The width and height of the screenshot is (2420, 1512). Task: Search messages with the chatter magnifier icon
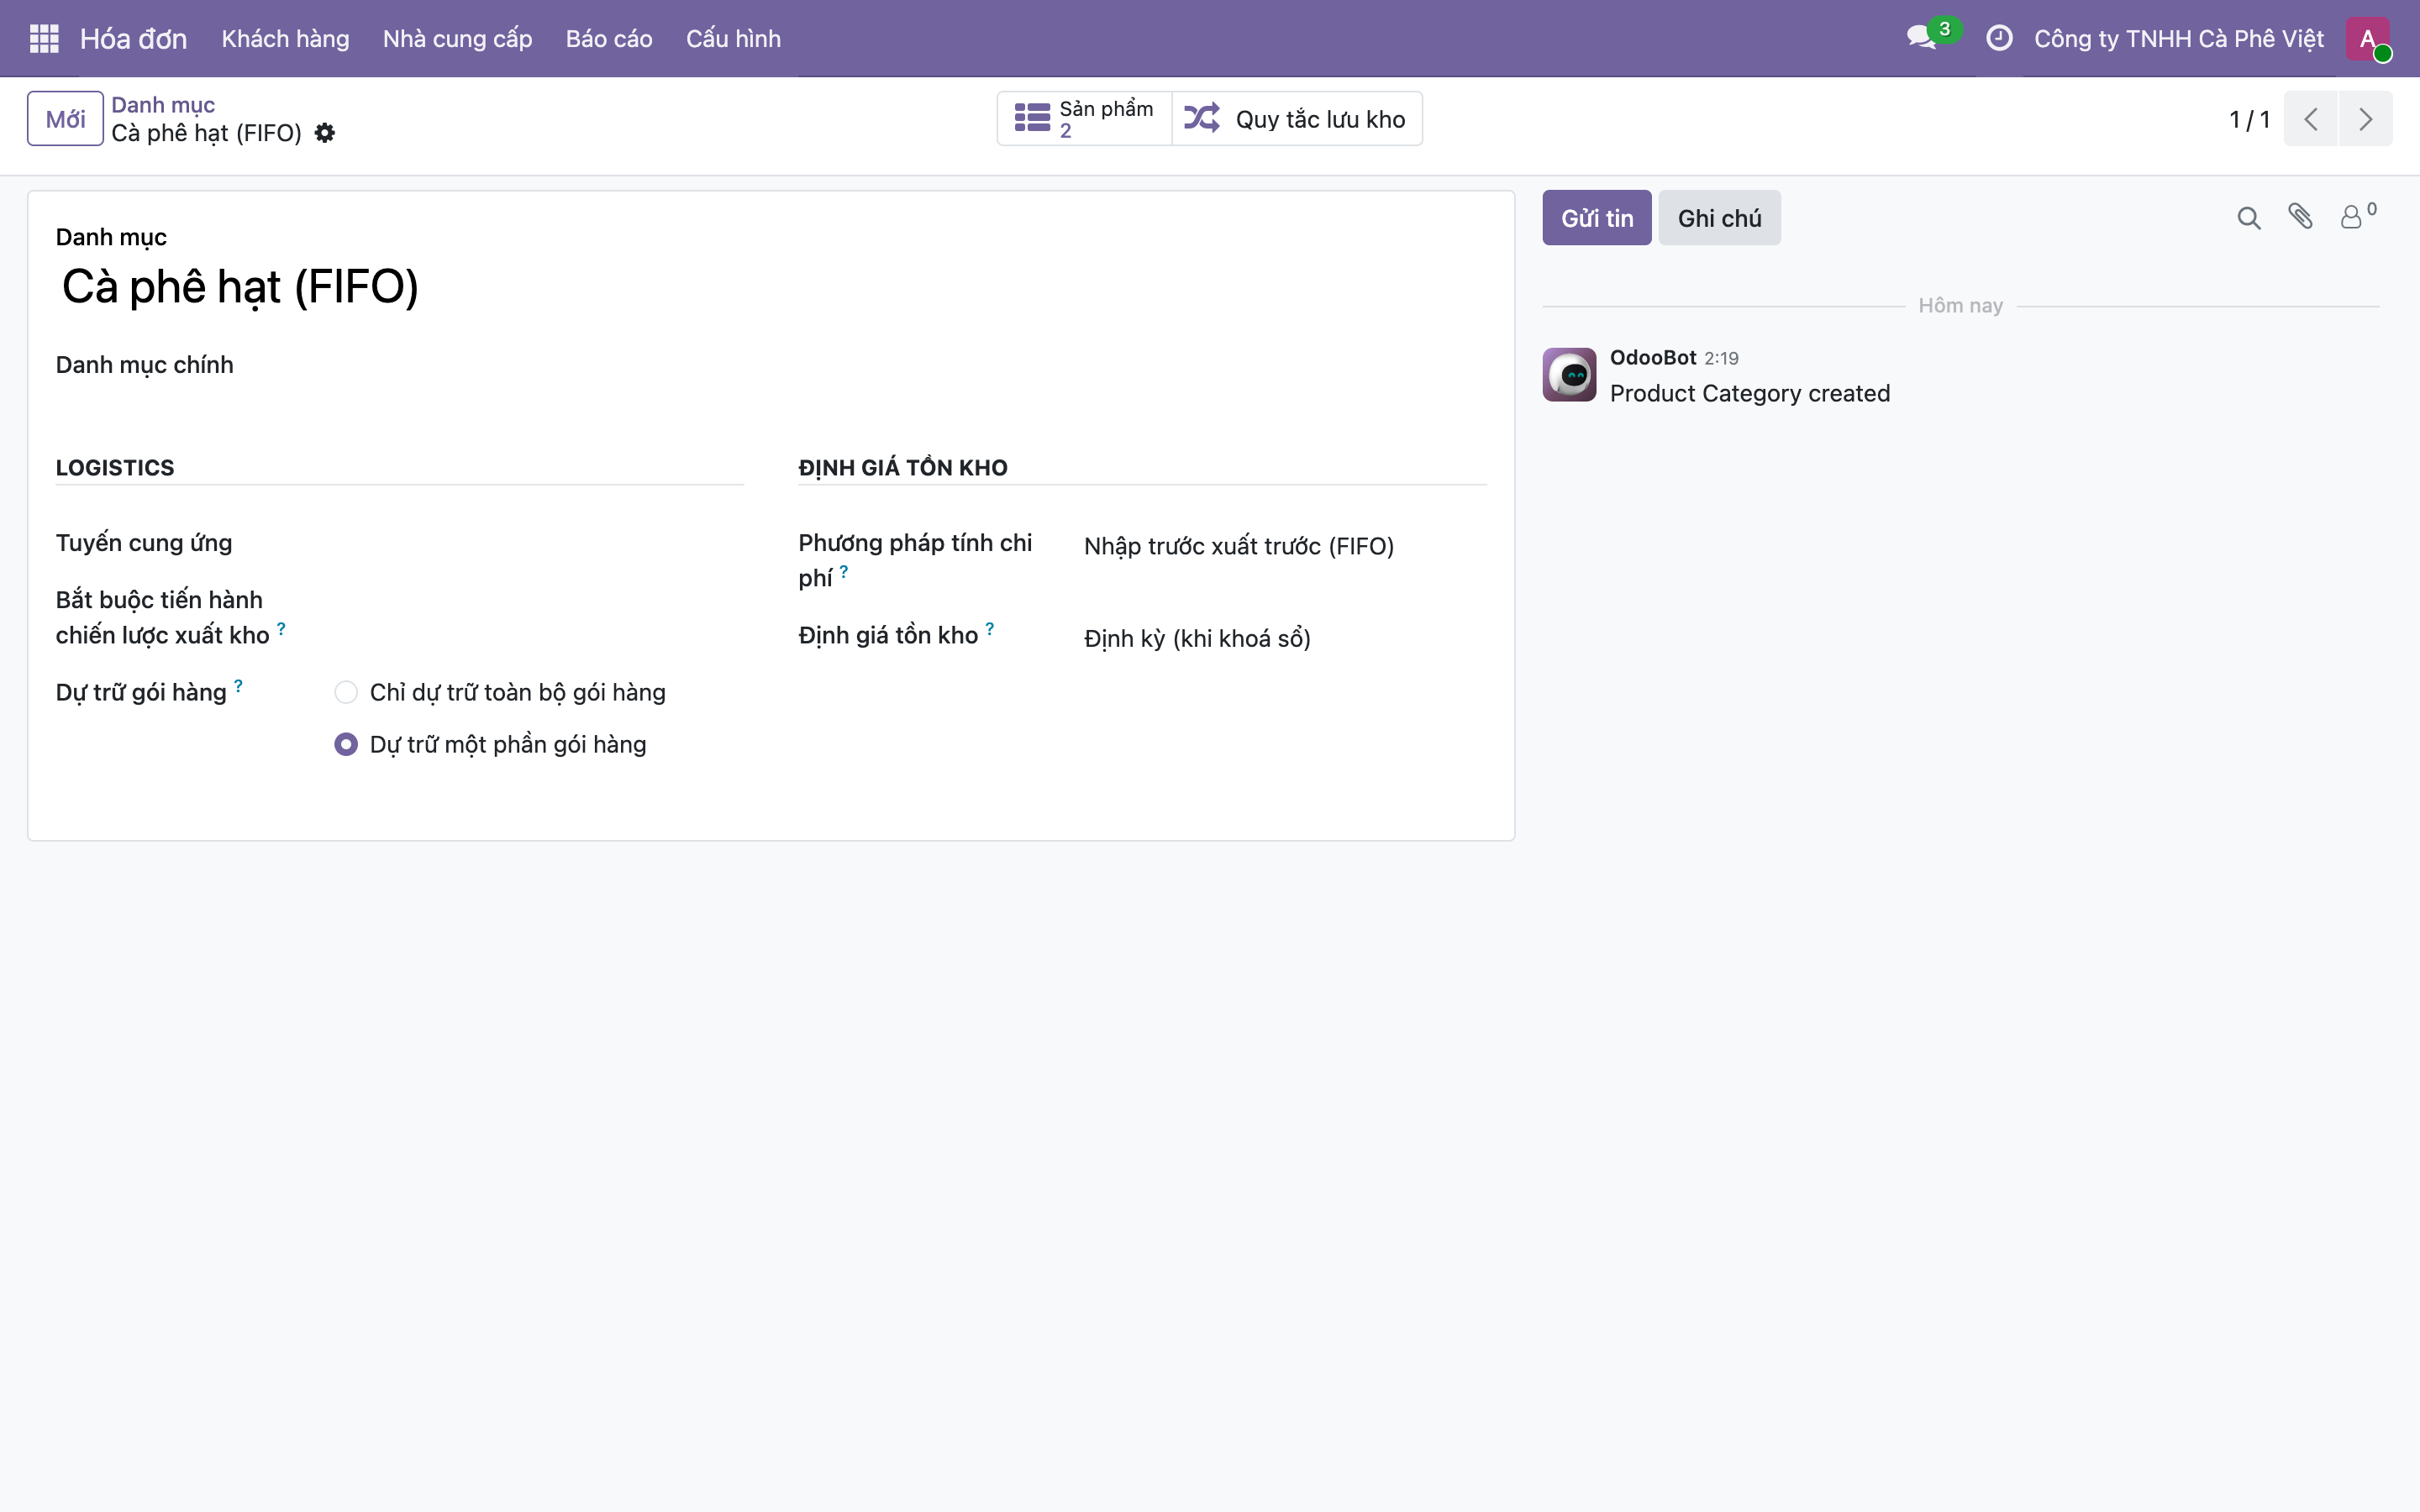point(2248,218)
